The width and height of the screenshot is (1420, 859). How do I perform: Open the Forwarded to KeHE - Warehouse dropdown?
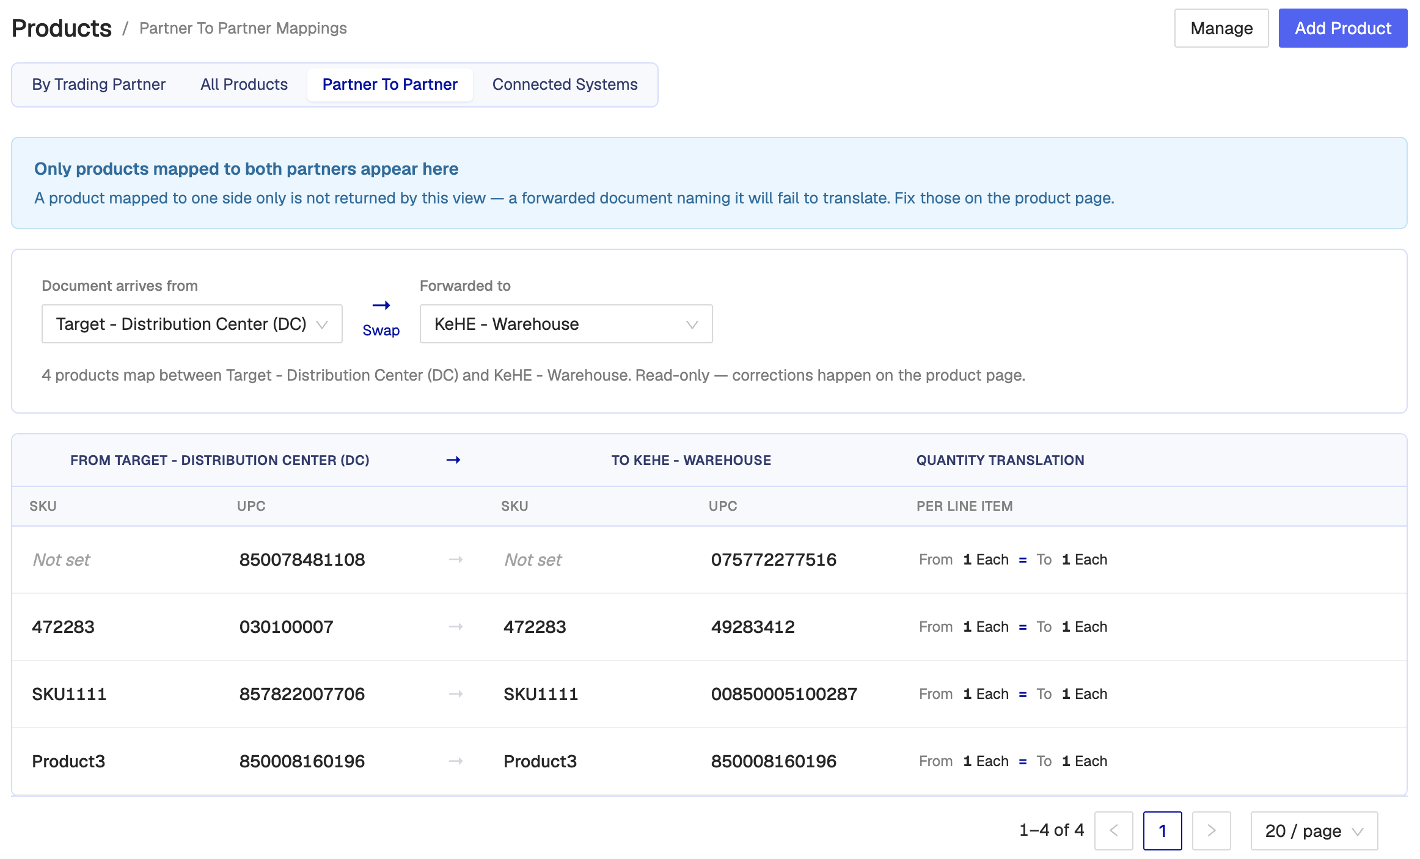pyautogui.click(x=566, y=324)
